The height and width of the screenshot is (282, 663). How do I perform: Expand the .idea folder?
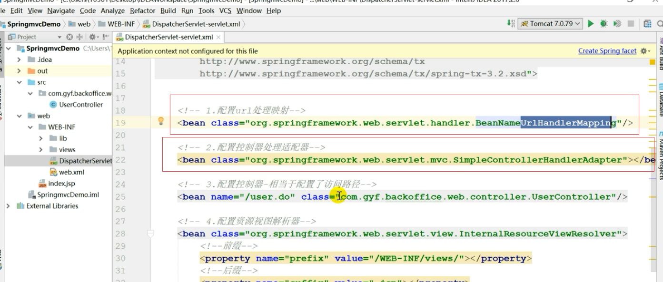click(x=19, y=59)
